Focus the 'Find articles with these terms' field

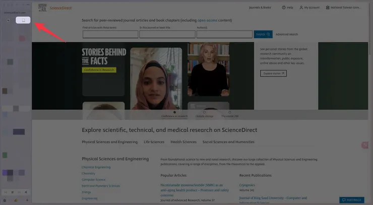point(110,34)
